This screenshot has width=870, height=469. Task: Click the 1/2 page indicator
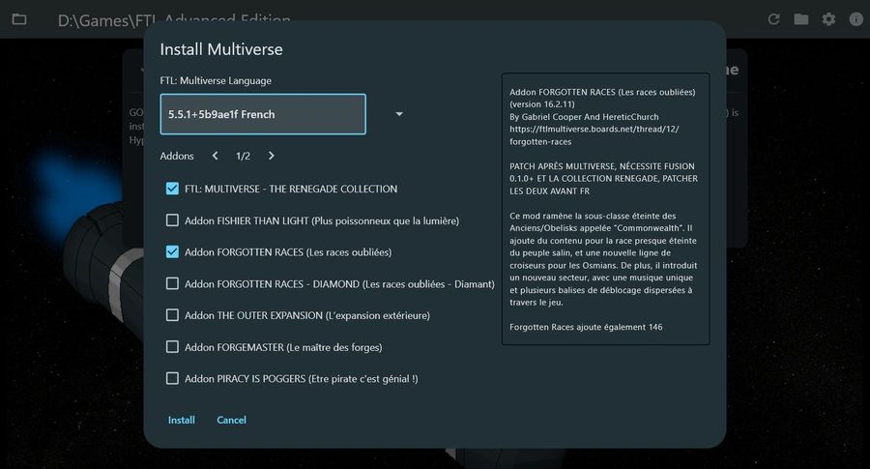tap(243, 156)
